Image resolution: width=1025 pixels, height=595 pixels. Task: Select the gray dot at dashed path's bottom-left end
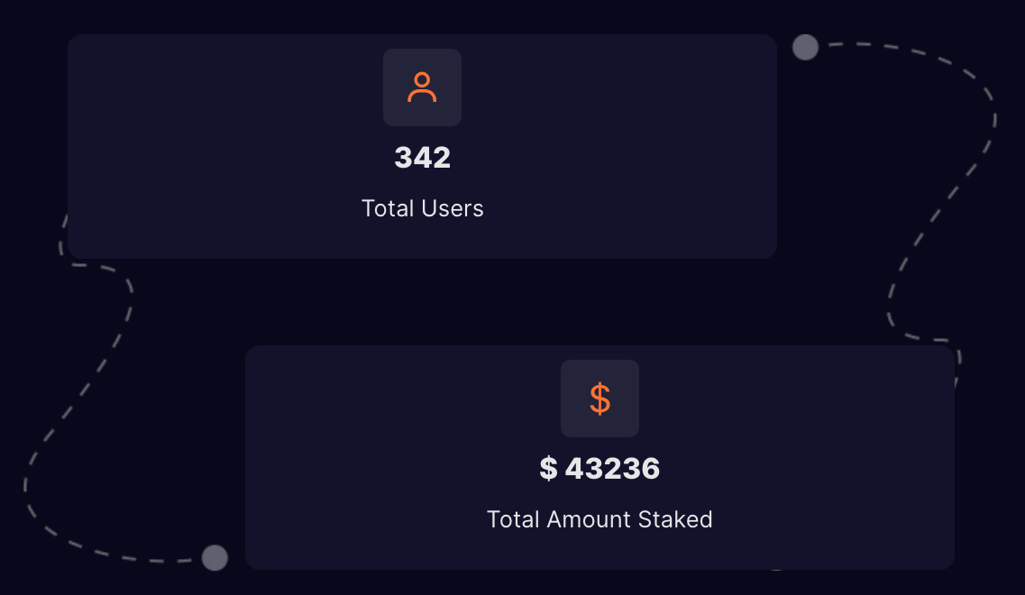pos(215,558)
